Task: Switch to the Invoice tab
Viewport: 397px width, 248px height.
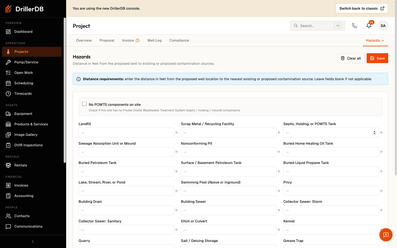Action: pos(131,41)
